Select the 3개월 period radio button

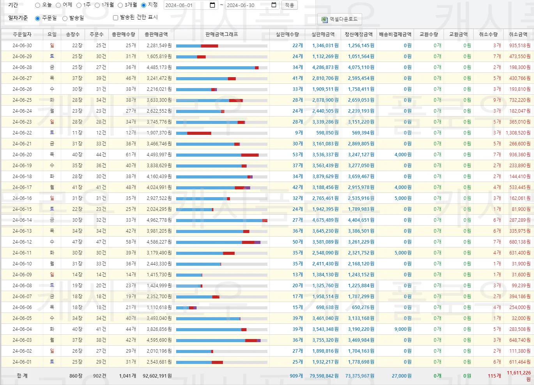120,5
